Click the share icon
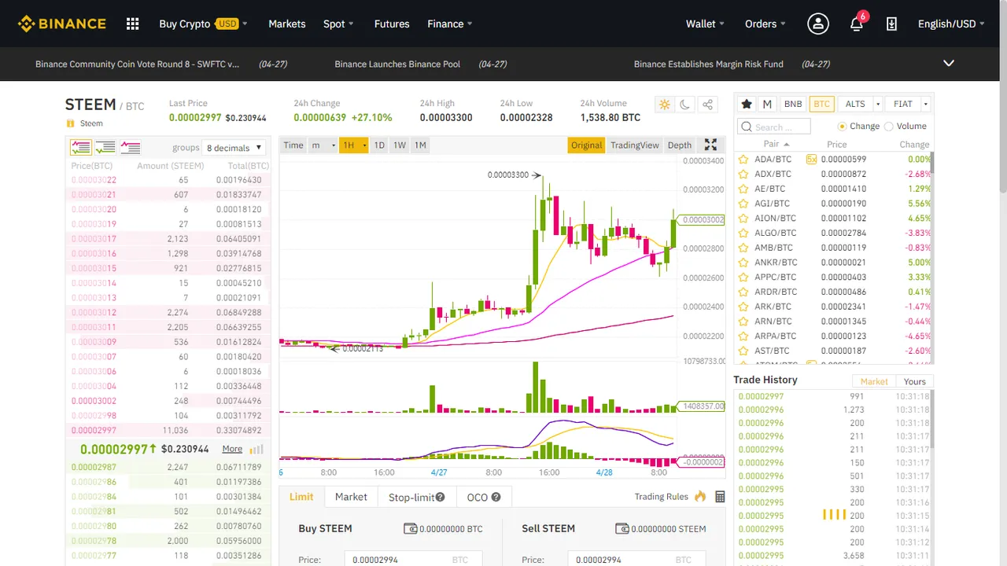Viewport: 1007px width, 566px height. click(707, 105)
